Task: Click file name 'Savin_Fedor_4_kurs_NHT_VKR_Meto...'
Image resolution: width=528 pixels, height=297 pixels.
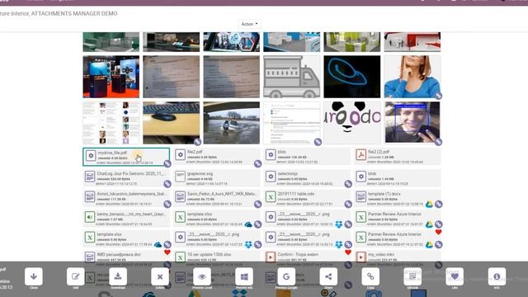Action: [222, 194]
